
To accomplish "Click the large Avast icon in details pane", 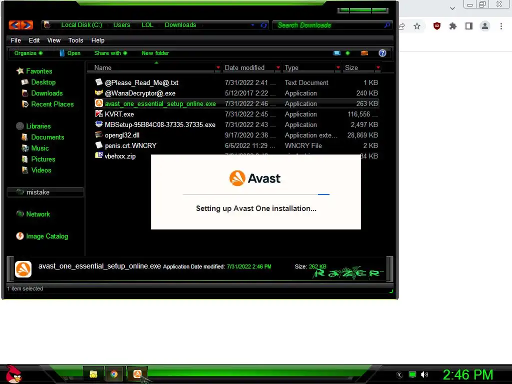I will pos(23,269).
